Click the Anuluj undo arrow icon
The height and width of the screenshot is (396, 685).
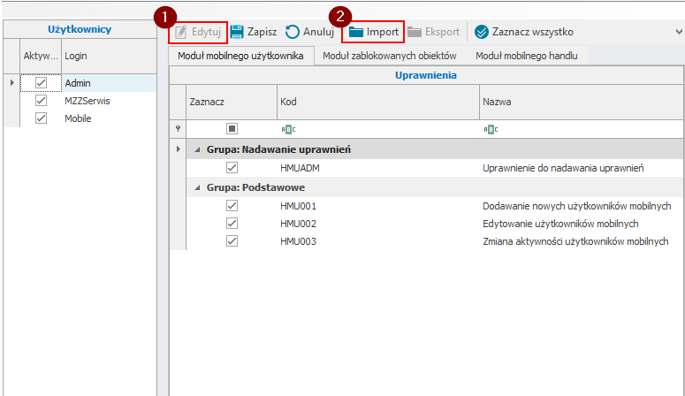click(x=292, y=33)
